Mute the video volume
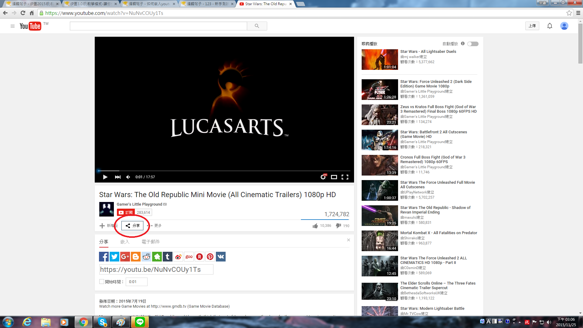Screen dimensions: 583x328 (128, 177)
